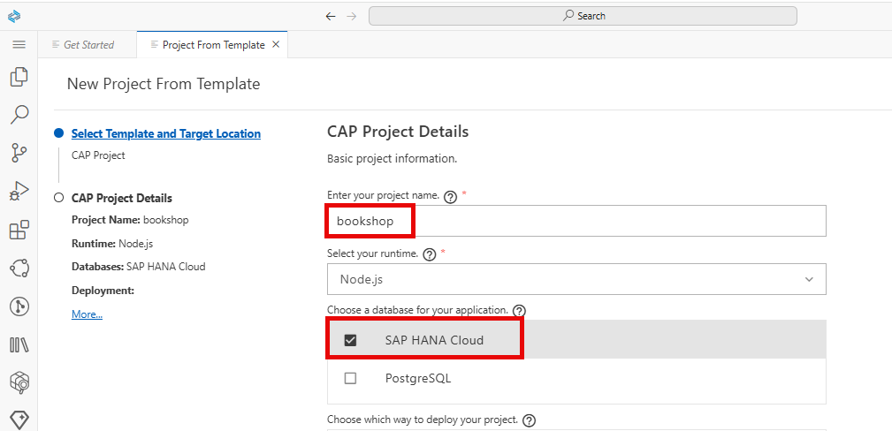The height and width of the screenshot is (431, 892).
Task: Open the hamburger menu in the activity bar
Action: 19,44
